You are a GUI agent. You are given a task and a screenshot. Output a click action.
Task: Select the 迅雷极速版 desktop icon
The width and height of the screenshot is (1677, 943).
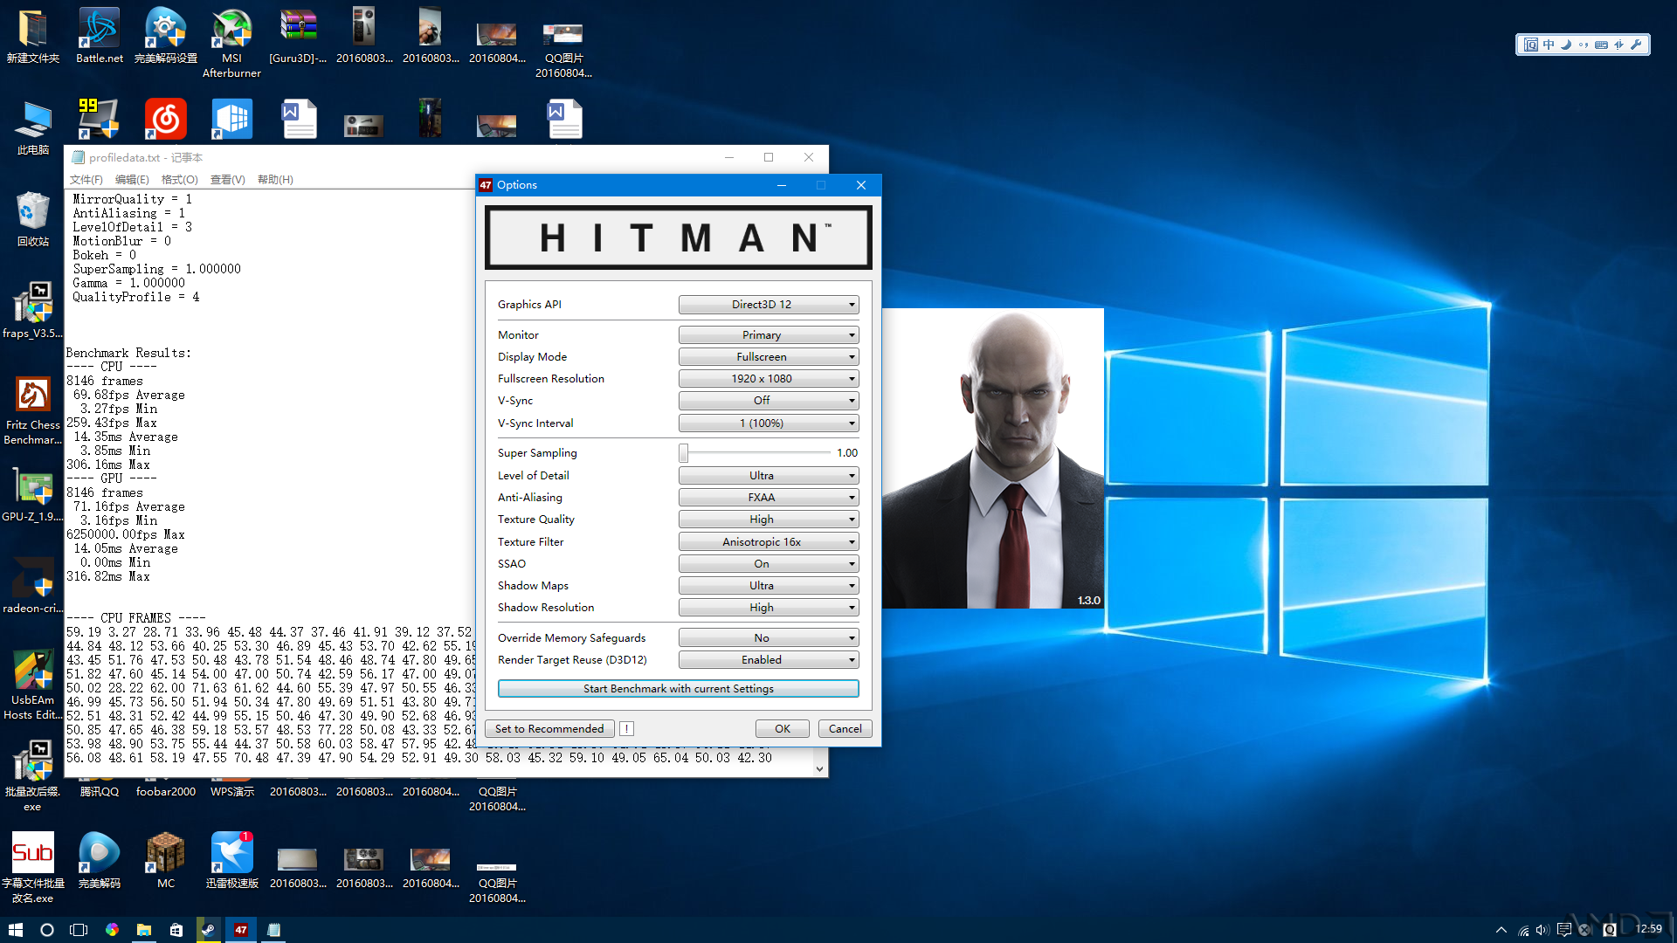pos(231,861)
